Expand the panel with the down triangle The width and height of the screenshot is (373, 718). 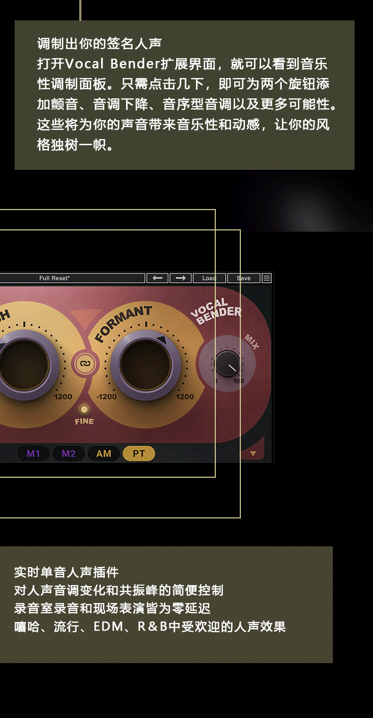[x=253, y=454]
